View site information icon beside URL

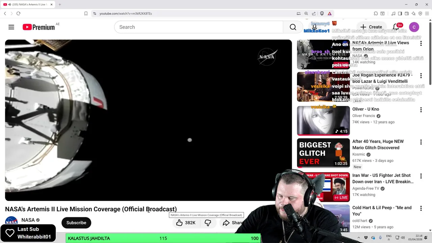[x=95, y=13]
